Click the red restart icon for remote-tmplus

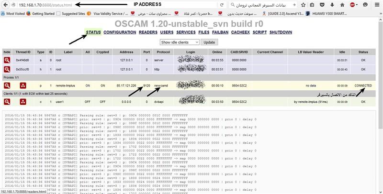23,85
